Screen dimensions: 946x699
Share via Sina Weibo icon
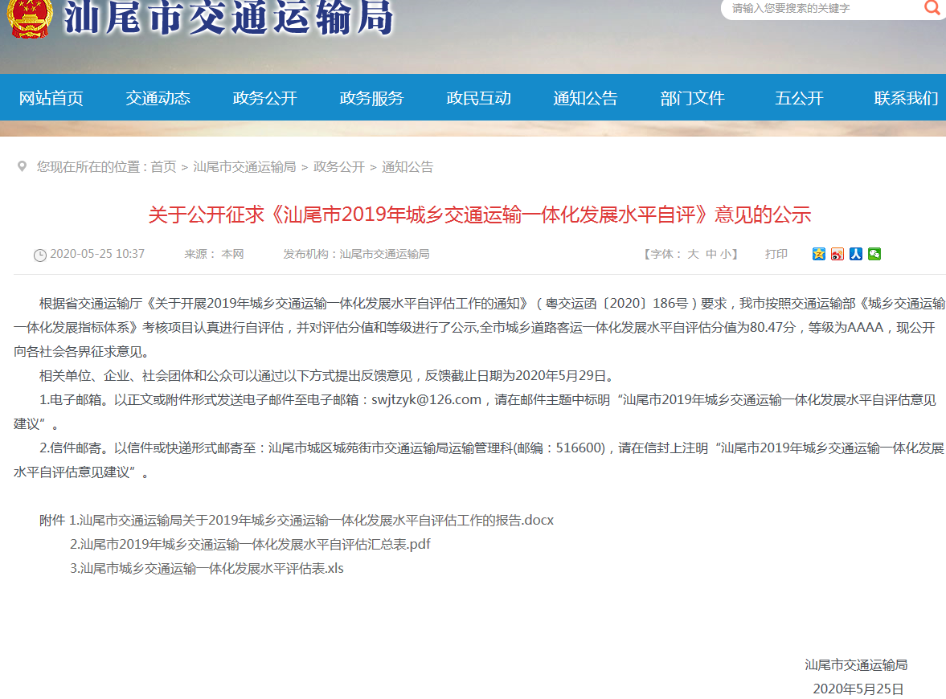point(837,254)
